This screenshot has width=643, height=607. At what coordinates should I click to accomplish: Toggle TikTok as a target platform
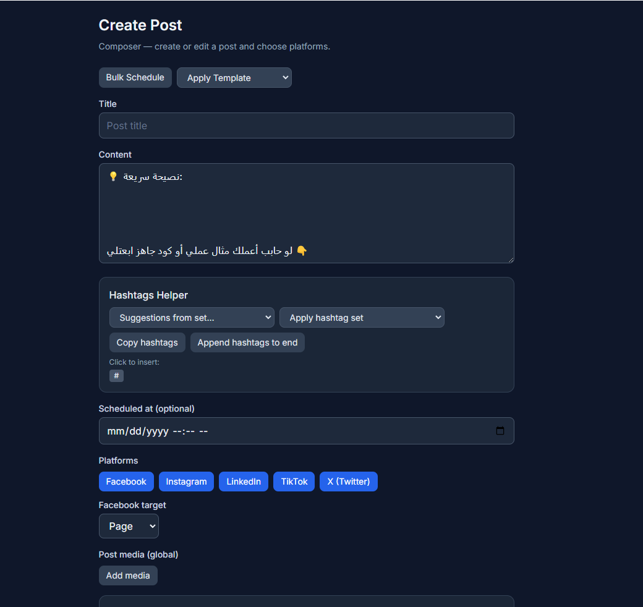294,482
